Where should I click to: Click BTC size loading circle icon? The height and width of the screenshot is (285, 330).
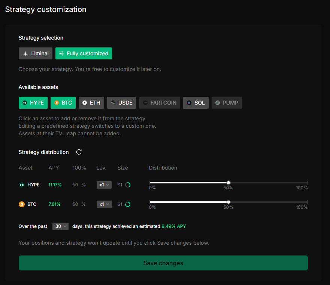tap(128, 204)
